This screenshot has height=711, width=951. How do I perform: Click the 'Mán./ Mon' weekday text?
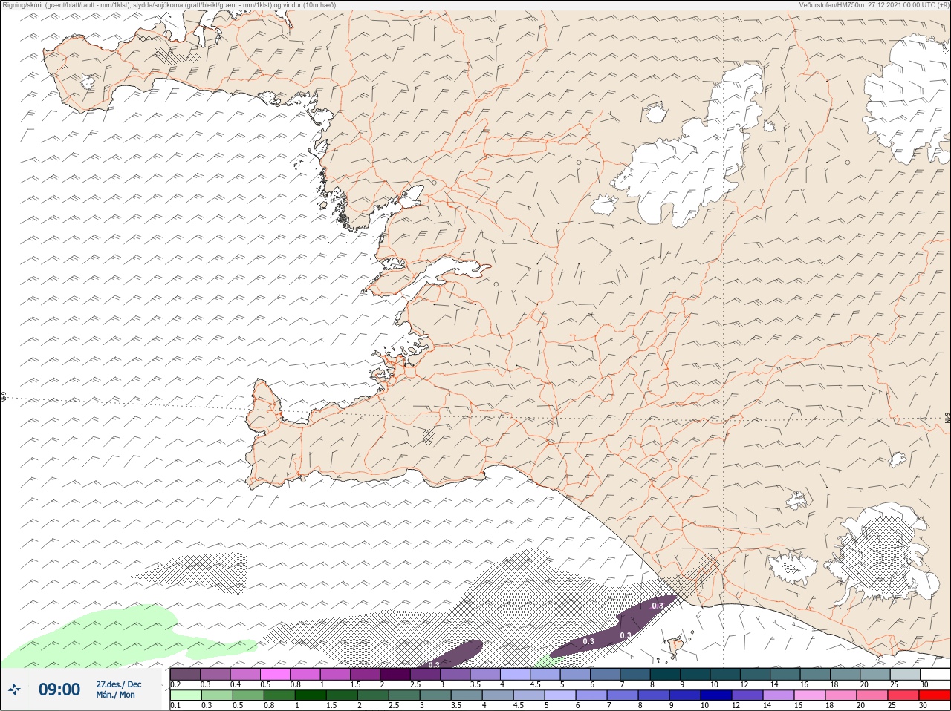click(x=115, y=695)
